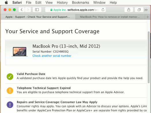Show all tabs overview
This screenshot has height=113, width=151.
[139, 10]
